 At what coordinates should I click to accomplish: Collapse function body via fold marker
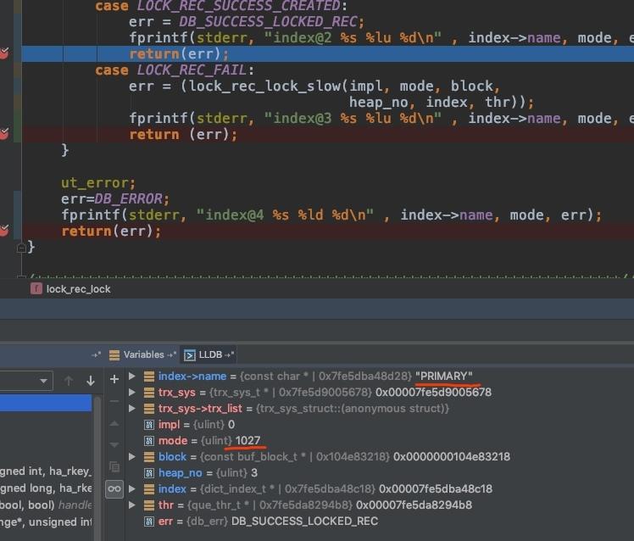tap(21, 248)
